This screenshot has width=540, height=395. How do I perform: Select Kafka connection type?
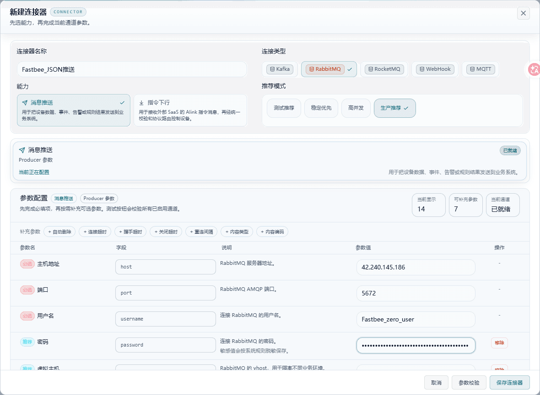coord(280,69)
